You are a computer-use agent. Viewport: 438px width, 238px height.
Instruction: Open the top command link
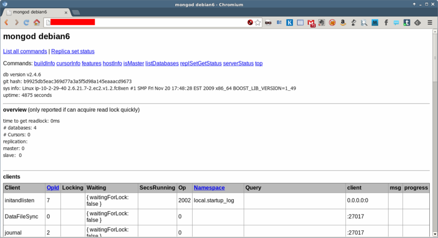click(258, 63)
